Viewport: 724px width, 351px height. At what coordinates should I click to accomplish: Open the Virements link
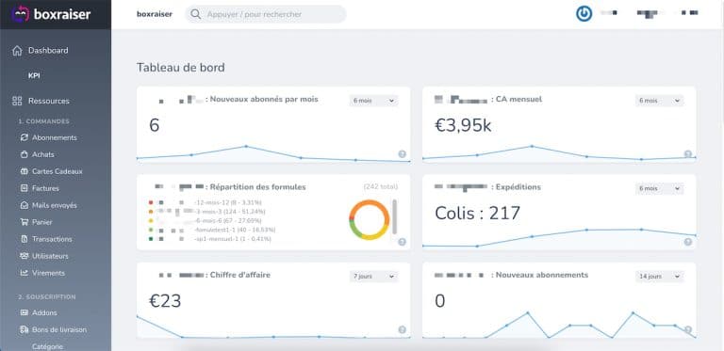coord(48,273)
